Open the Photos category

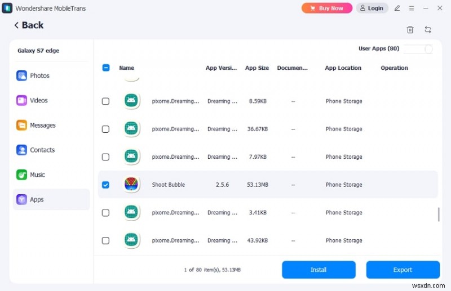pyautogui.click(x=51, y=75)
